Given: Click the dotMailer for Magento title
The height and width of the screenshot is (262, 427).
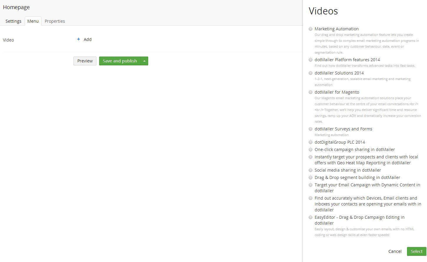Looking at the screenshot, I should pos(337,92).
